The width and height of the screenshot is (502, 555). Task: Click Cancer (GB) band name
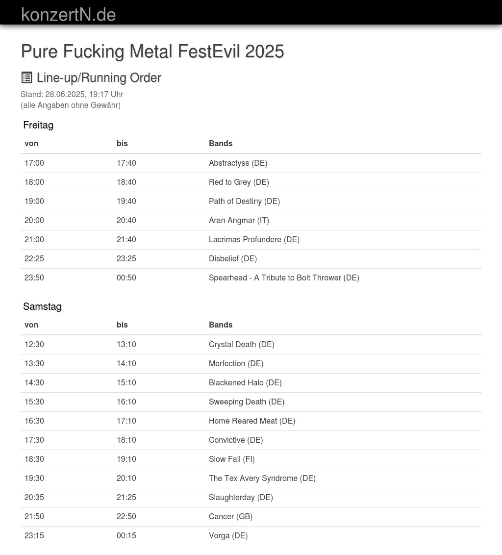pyautogui.click(x=230, y=517)
